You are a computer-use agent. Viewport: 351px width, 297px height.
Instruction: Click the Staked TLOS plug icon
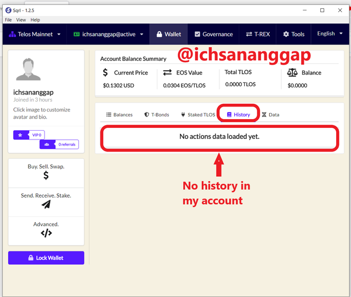tap(183, 115)
